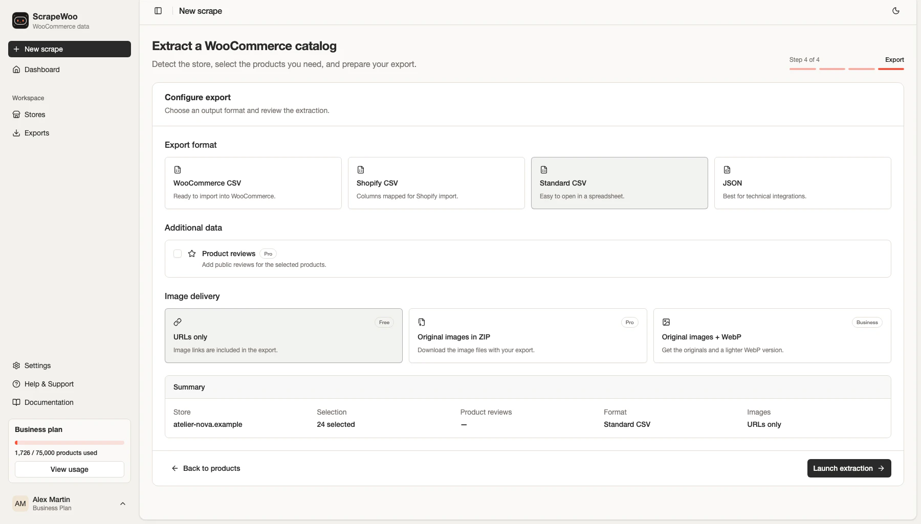Choose Original images + WebP delivery
This screenshot has height=524, width=921.
(772, 335)
